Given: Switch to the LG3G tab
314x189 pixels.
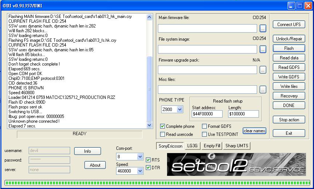Looking at the screenshot, I should point(192,146).
